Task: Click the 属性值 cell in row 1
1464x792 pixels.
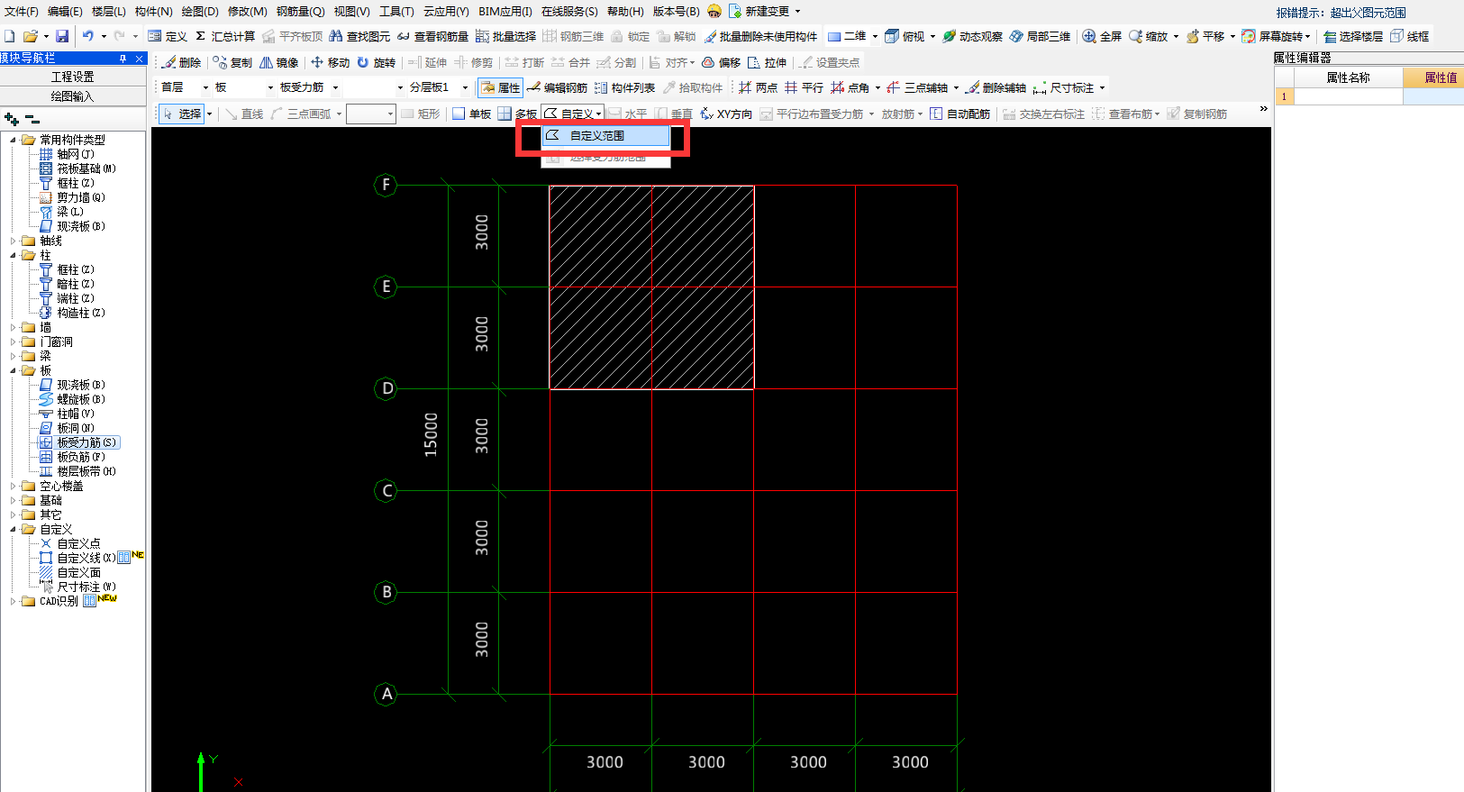Action: coord(1433,96)
